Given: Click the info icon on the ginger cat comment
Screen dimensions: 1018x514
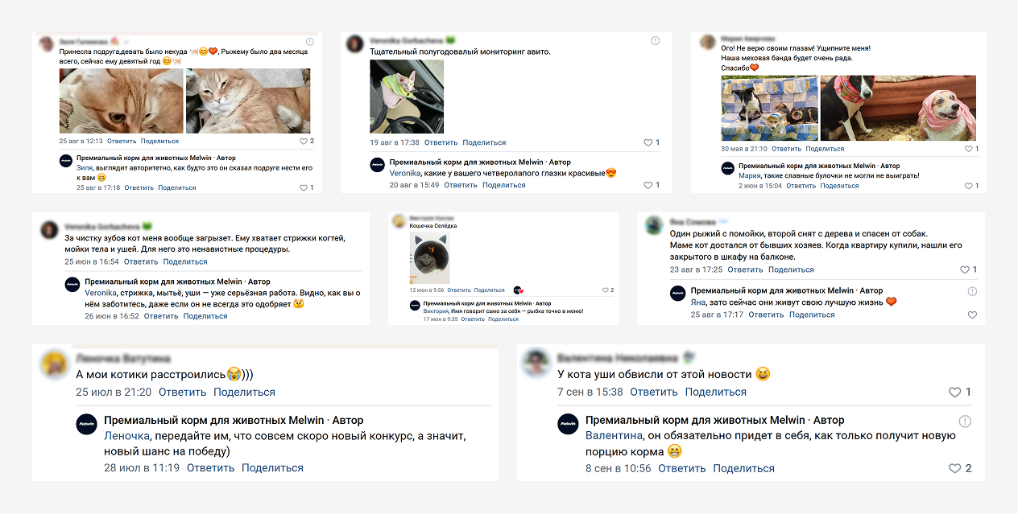Looking at the screenshot, I should (x=310, y=41).
